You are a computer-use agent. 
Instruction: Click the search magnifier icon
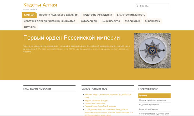(137, 6)
